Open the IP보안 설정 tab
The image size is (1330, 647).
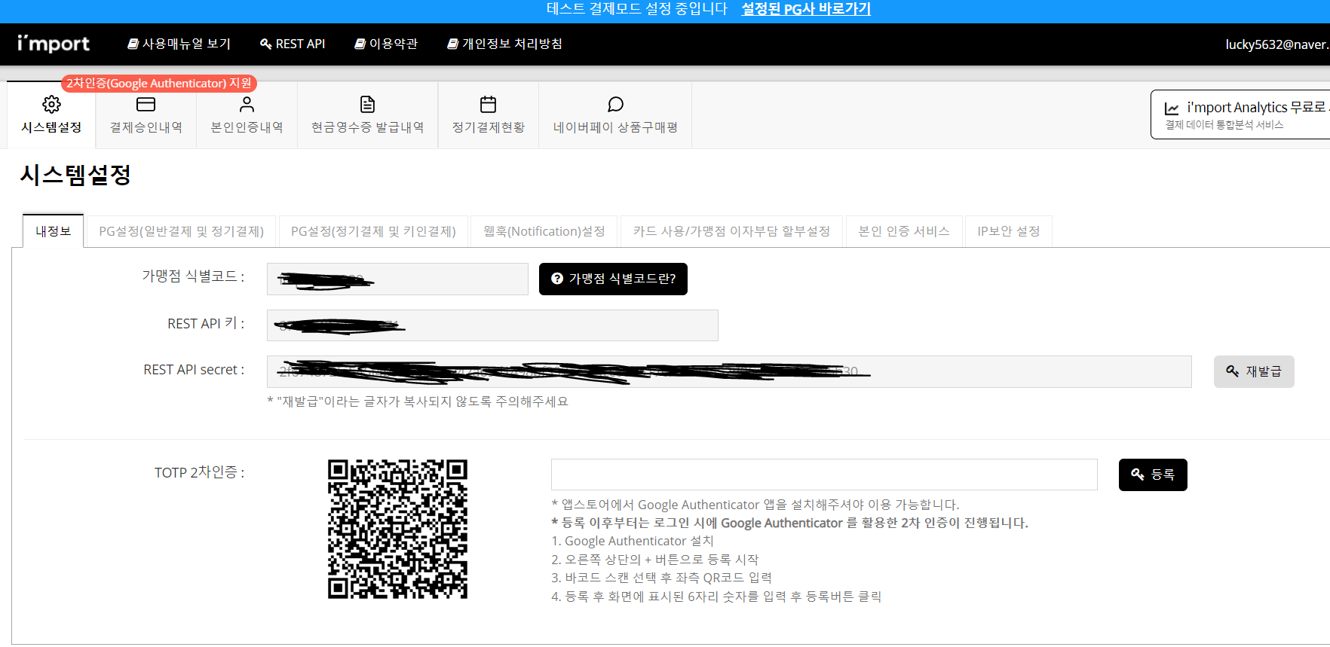[1009, 231]
